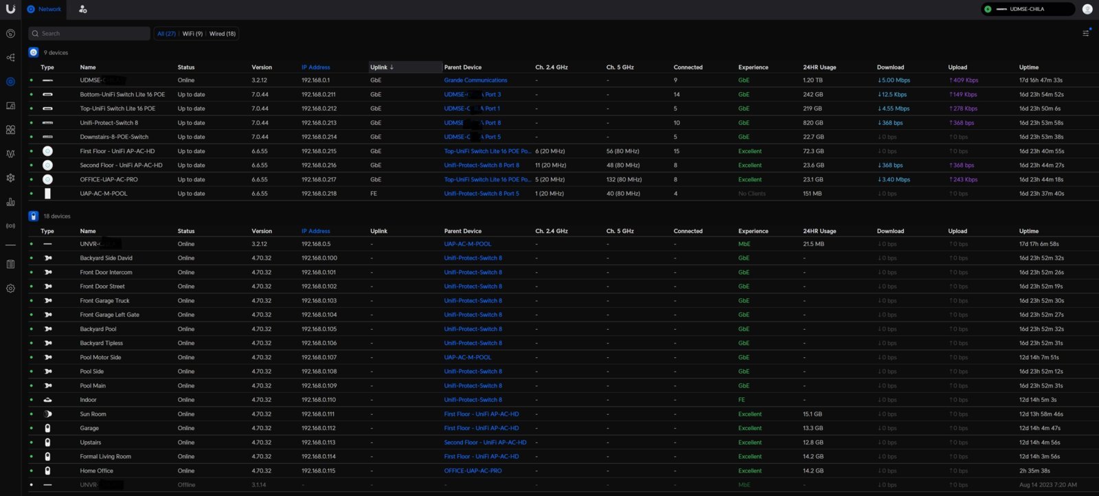The height and width of the screenshot is (496, 1099).
Task: Select the Bottom-UniFi Switch Lite 16 POE row name
Action: click(122, 95)
